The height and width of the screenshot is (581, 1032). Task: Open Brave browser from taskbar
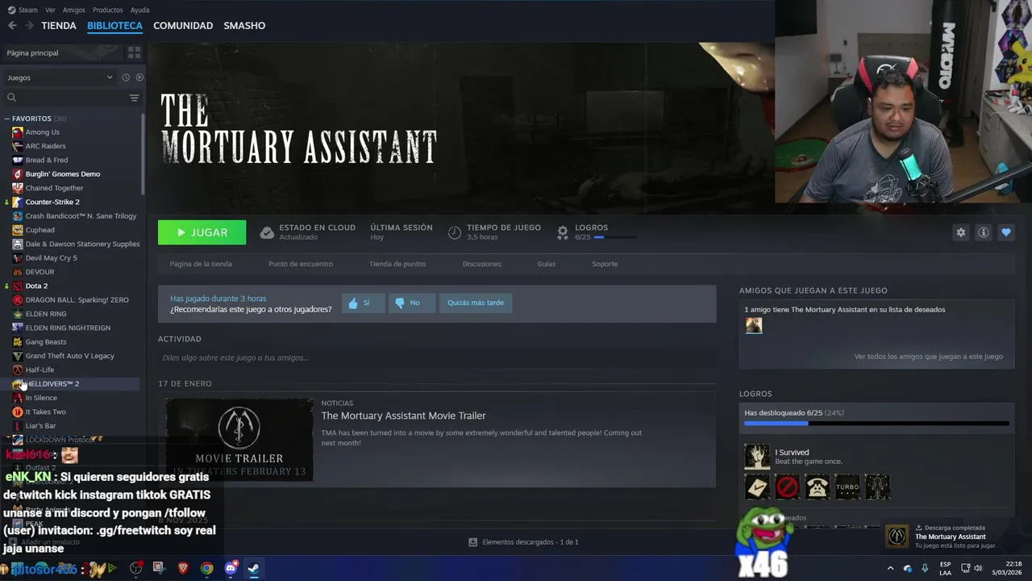click(x=183, y=568)
